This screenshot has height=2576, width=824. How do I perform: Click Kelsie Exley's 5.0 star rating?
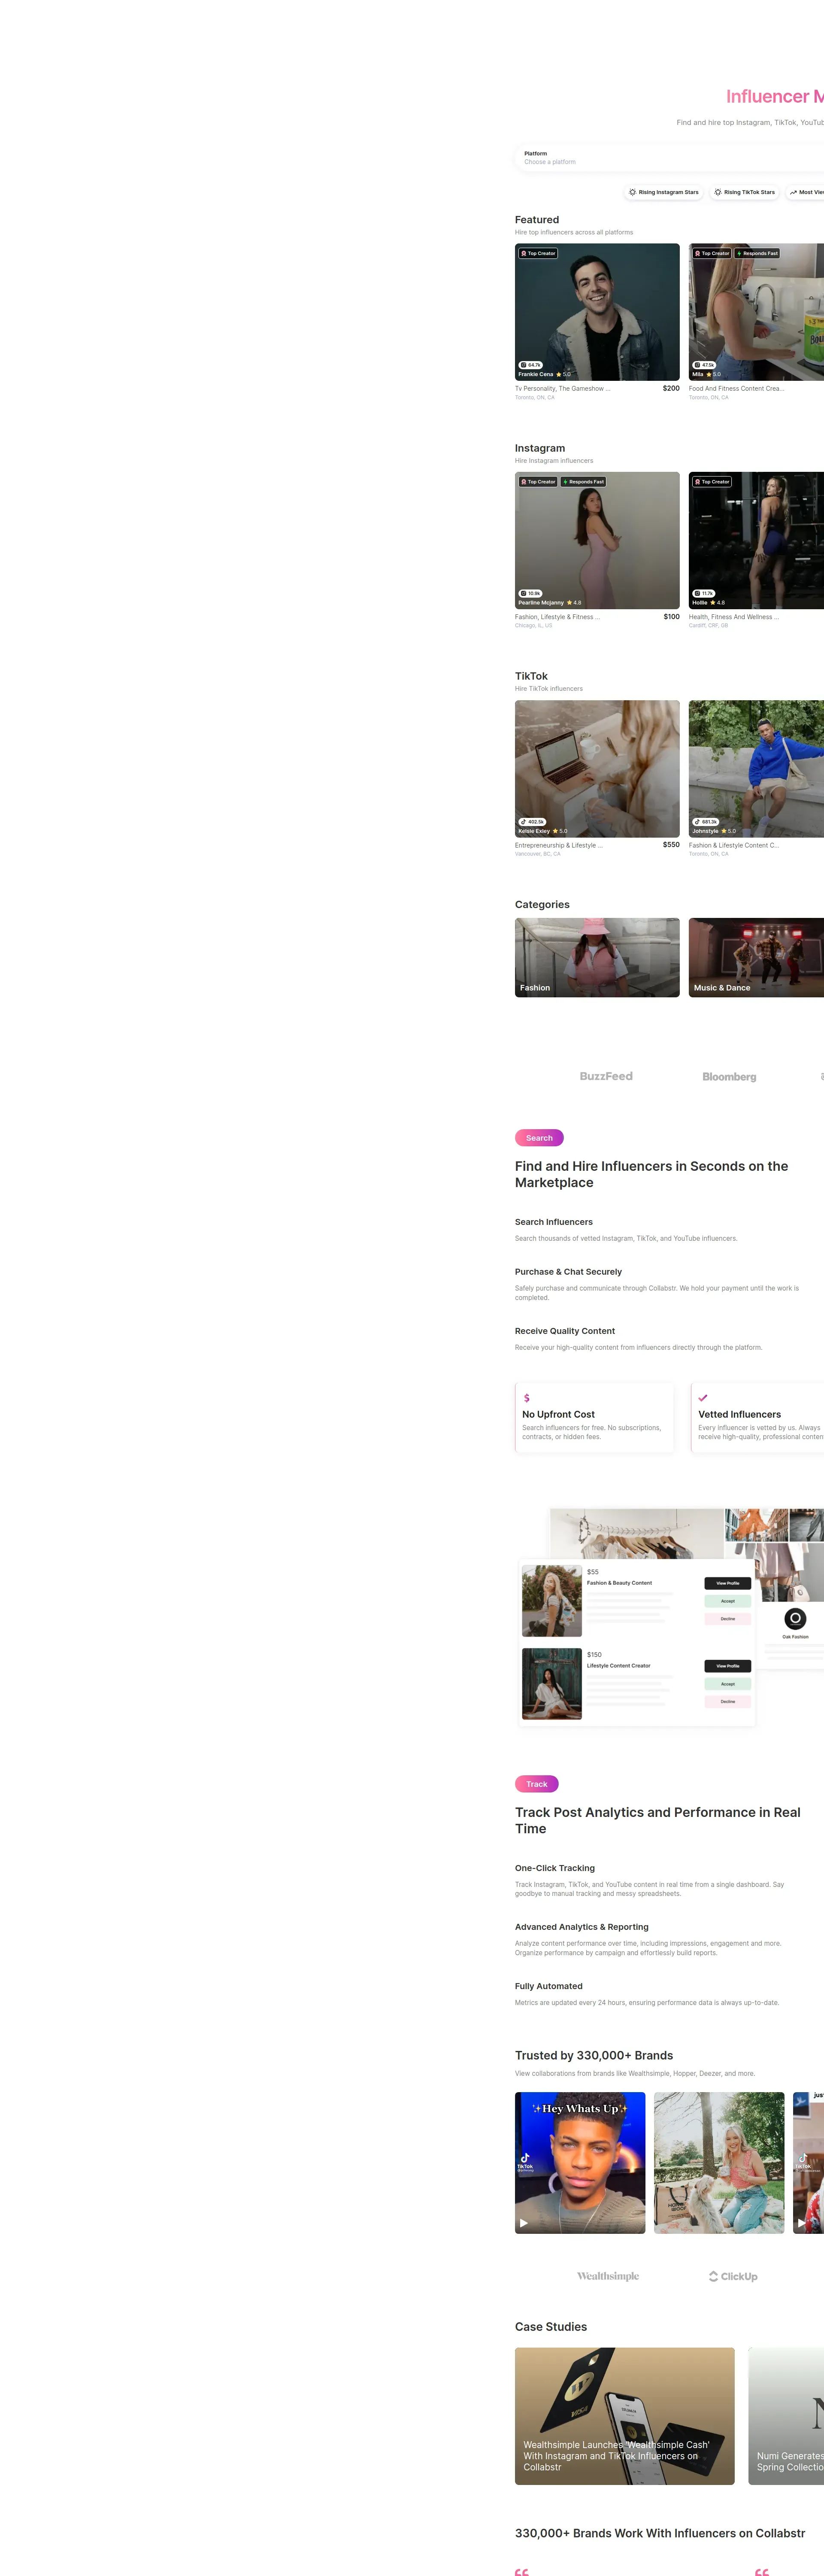pyautogui.click(x=560, y=831)
